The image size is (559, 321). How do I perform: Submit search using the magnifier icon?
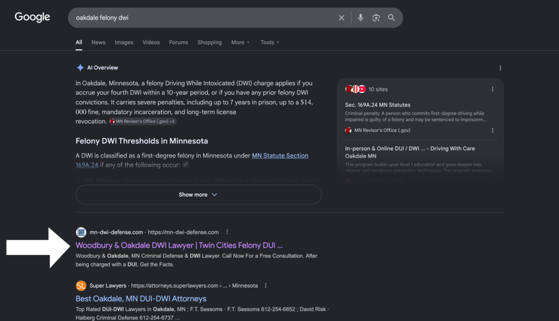(391, 17)
